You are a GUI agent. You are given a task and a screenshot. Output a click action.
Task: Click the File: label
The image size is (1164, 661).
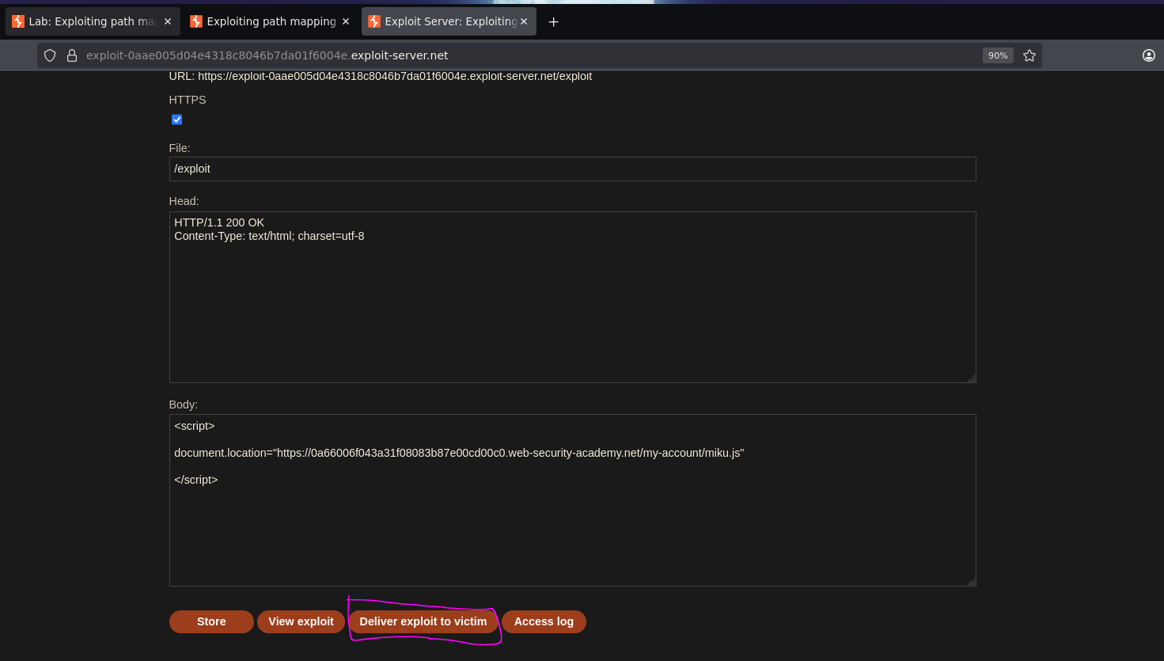tap(180, 148)
